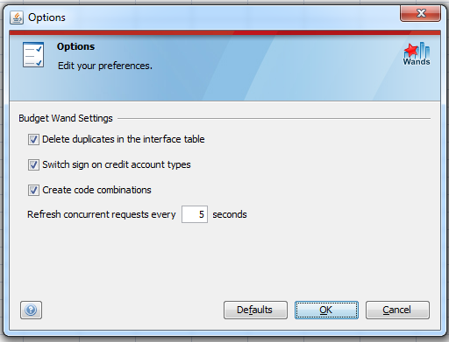This screenshot has width=449, height=342.
Task: Click the 'Create code combinations' label text
Action: 96,190
